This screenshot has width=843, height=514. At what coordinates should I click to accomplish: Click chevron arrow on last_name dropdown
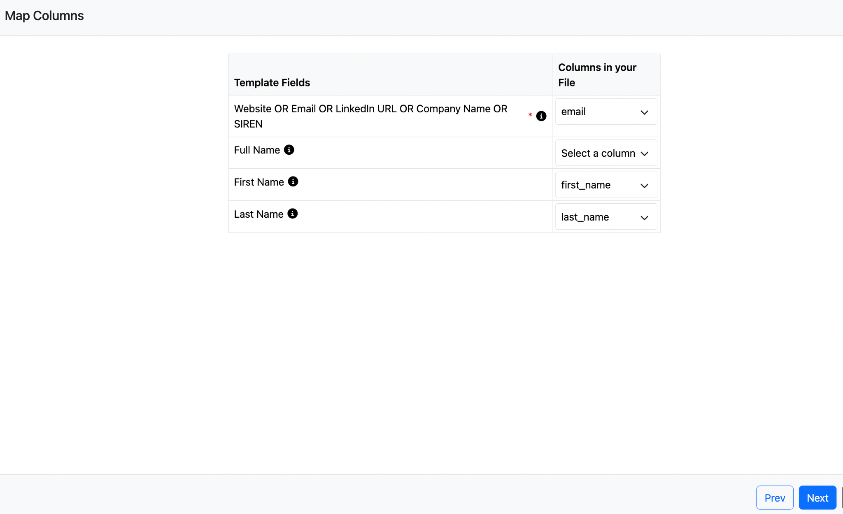pyautogui.click(x=644, y=218)
